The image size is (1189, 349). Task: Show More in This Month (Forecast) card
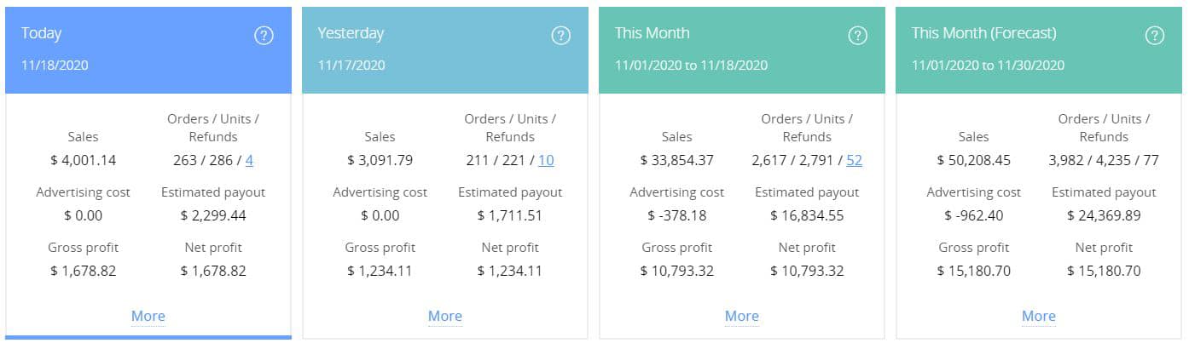(x=1039, y=316)
